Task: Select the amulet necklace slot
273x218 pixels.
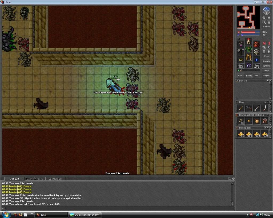Action: click(x=241, y=44)
